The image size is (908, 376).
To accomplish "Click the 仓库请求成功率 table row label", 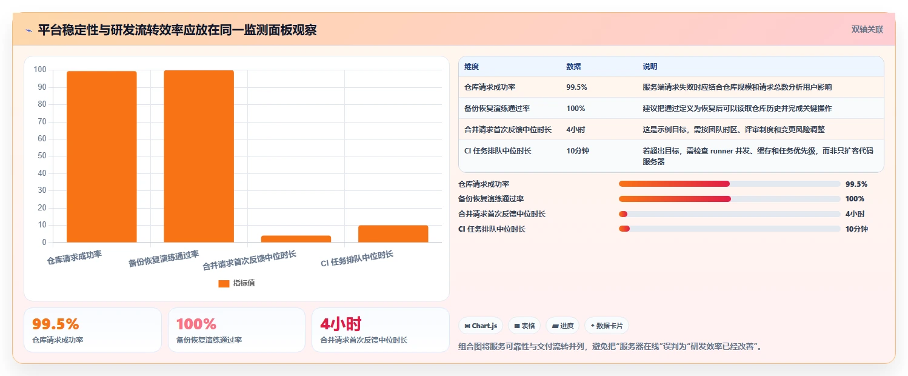I will (490, 87).
